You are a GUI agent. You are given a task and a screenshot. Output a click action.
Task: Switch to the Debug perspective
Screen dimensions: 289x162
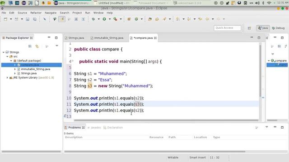tap(278, 28)
